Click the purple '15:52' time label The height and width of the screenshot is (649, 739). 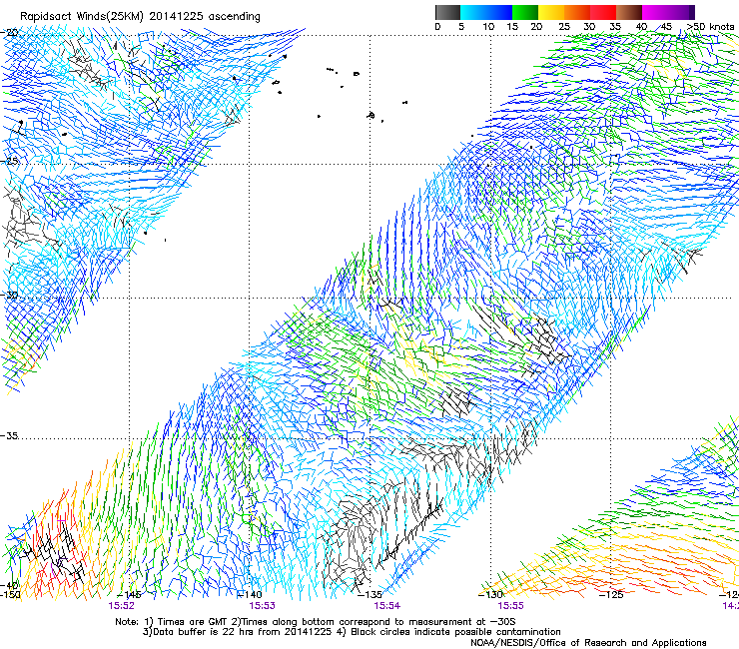(121, 606)
